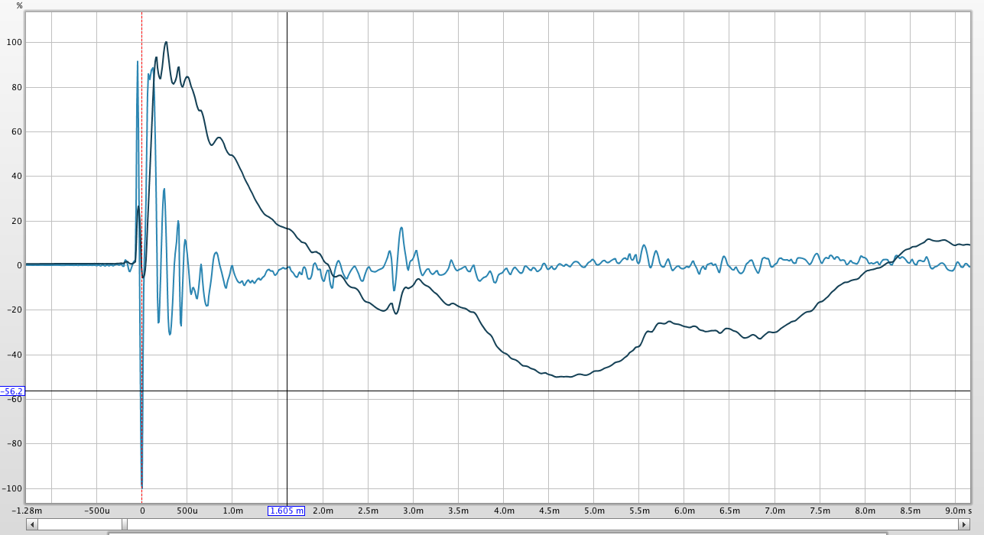Click the '2.5m' time axis label
The width and height of the screenshot is (984, 535).
368,511
